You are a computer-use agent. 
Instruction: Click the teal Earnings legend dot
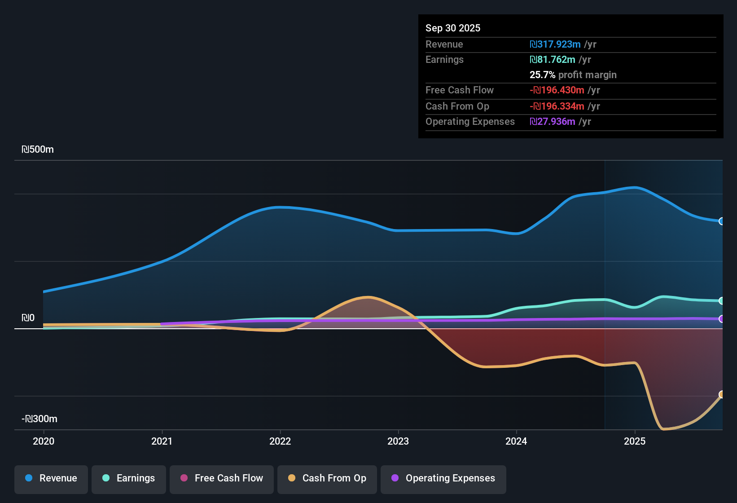point(106,478)
